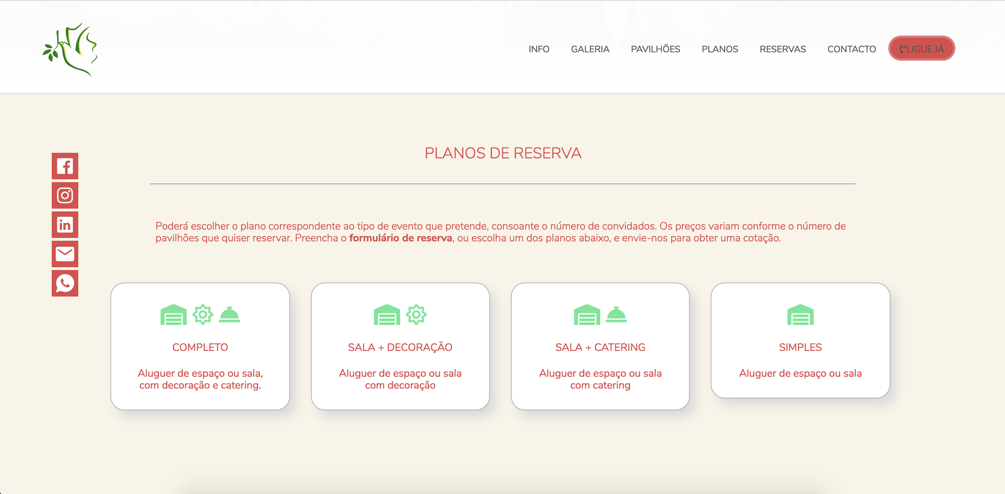
Task: Open the LinkedIn social icon
Action: 65,225
